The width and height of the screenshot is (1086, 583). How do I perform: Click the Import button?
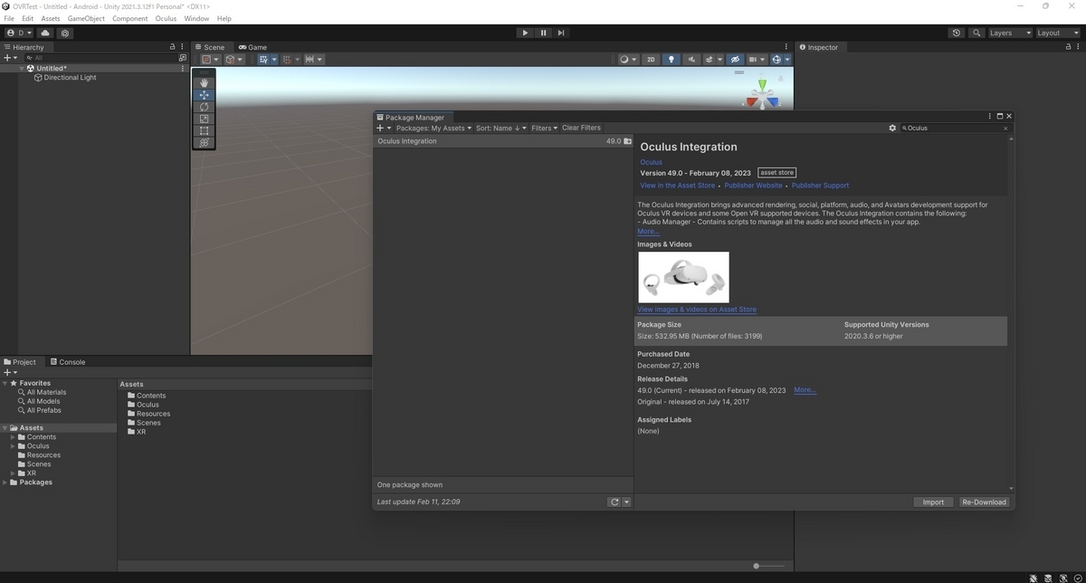tap(933, 502)
